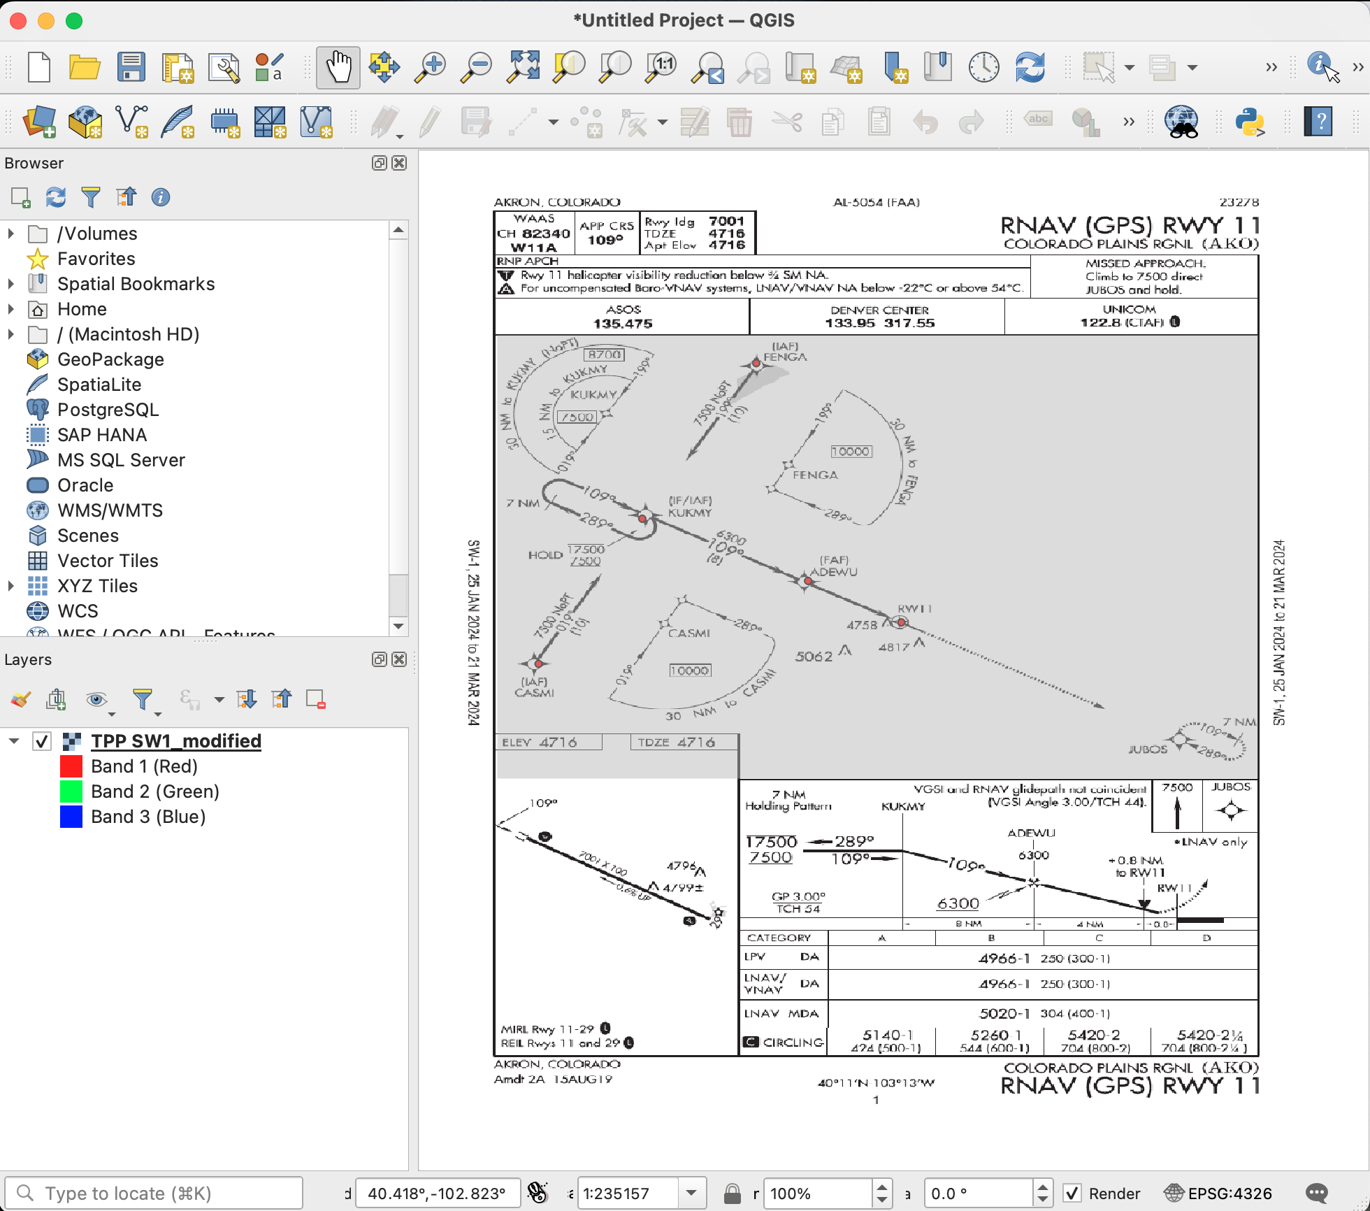Refresh the Browser panel
Screen dimensions: 1370x1211
(56, 197)
